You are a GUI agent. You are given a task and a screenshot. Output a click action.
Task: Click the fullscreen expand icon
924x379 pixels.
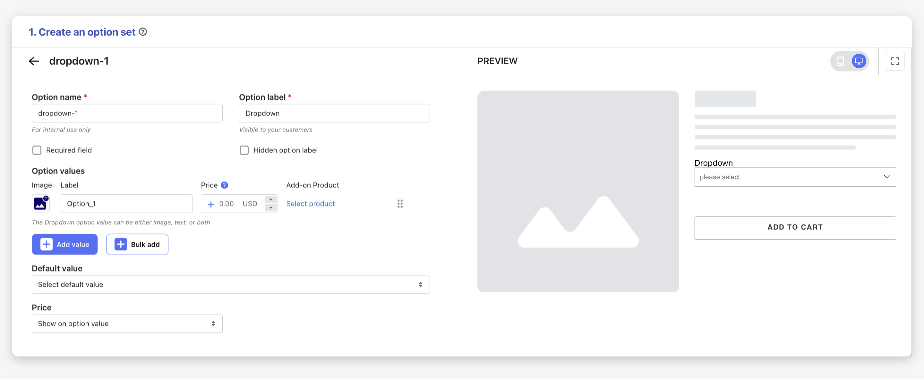895,61
